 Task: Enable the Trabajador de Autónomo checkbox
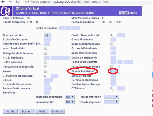coord(45,53)
